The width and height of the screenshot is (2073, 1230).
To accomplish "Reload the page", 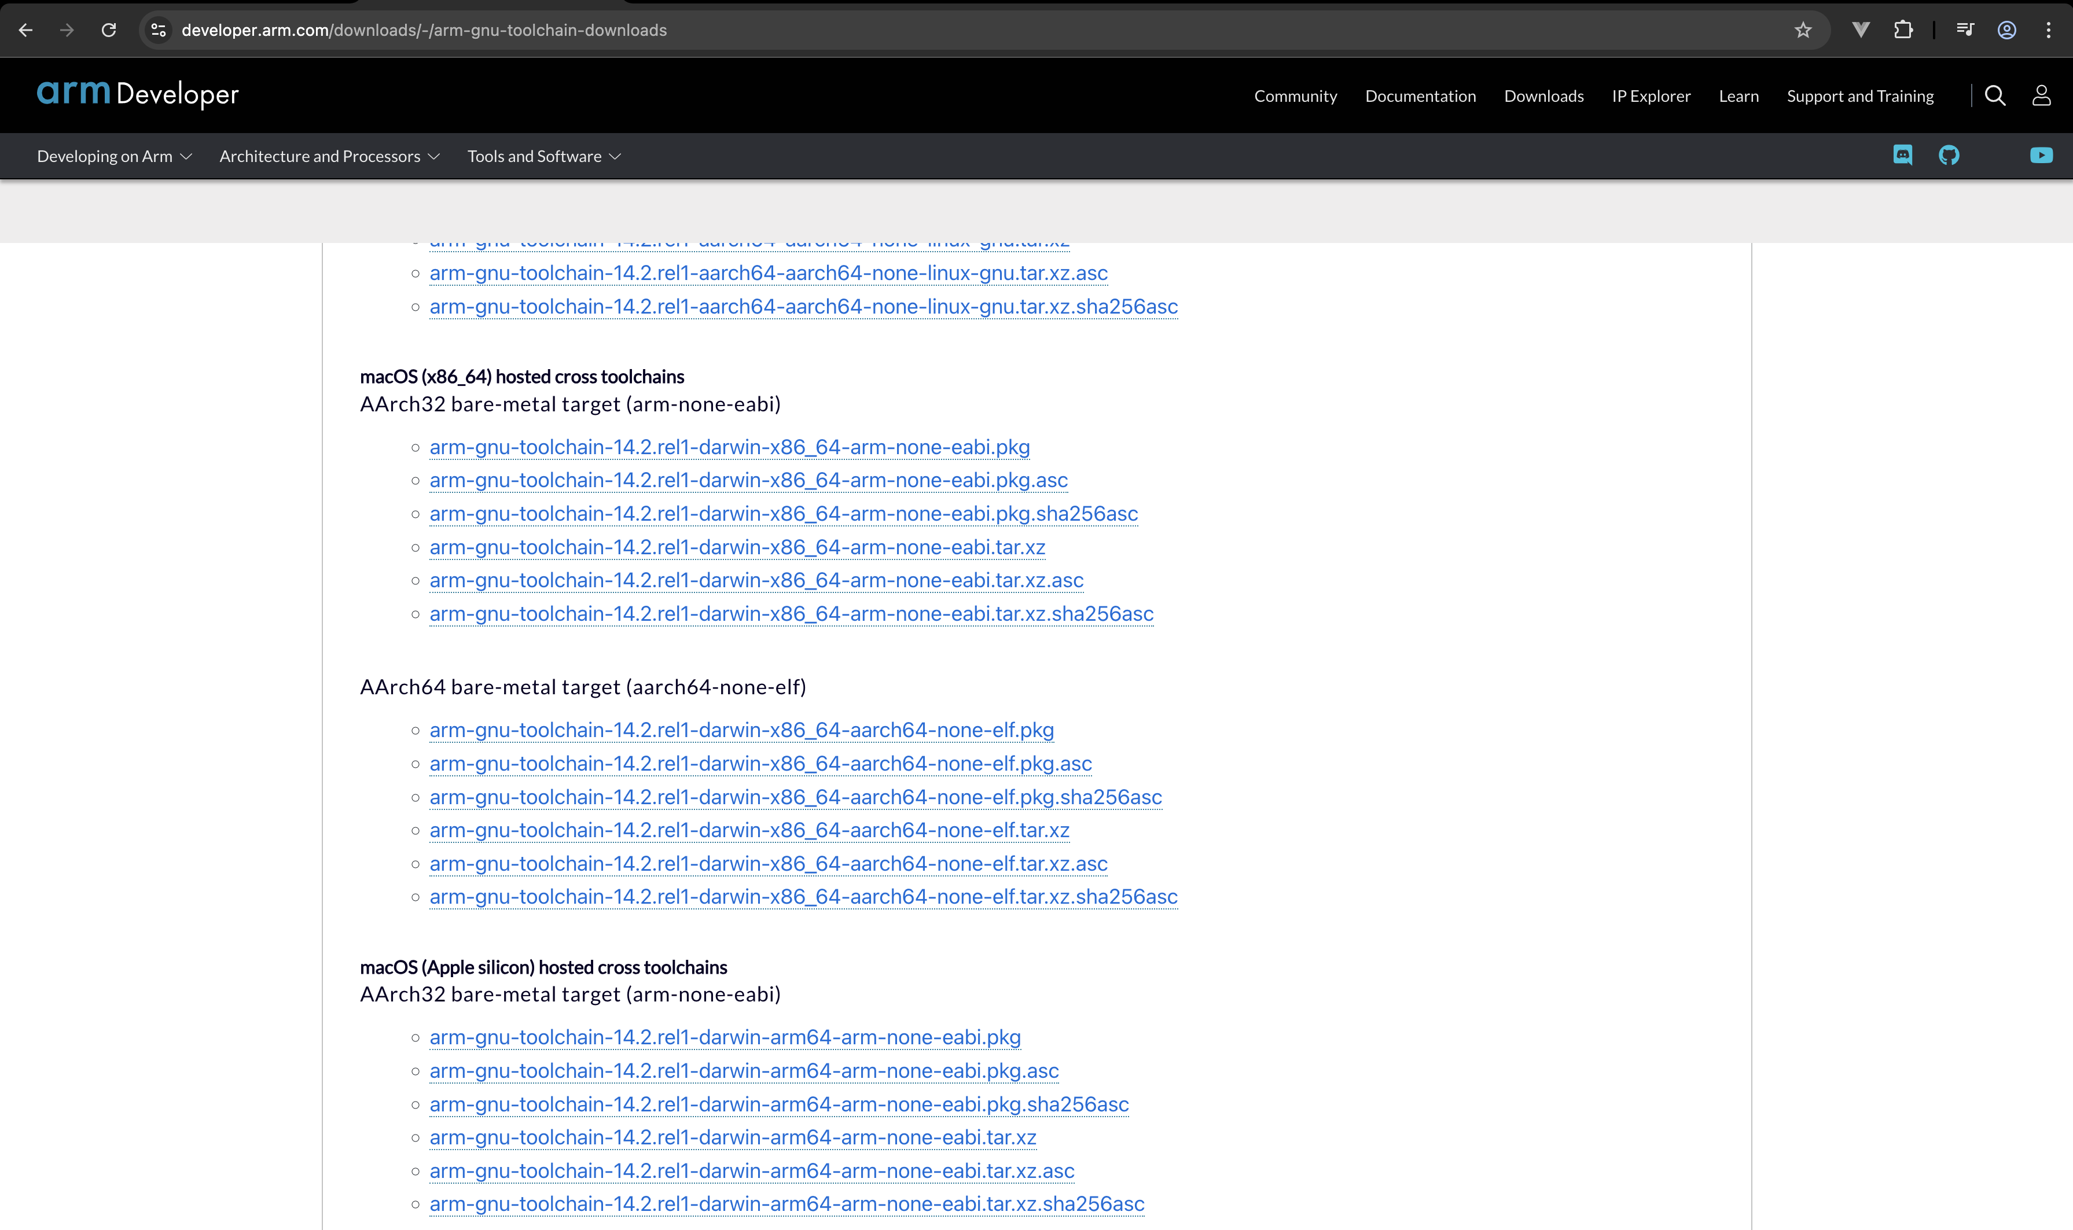I will pyautogui.click(x=109, y=31).
